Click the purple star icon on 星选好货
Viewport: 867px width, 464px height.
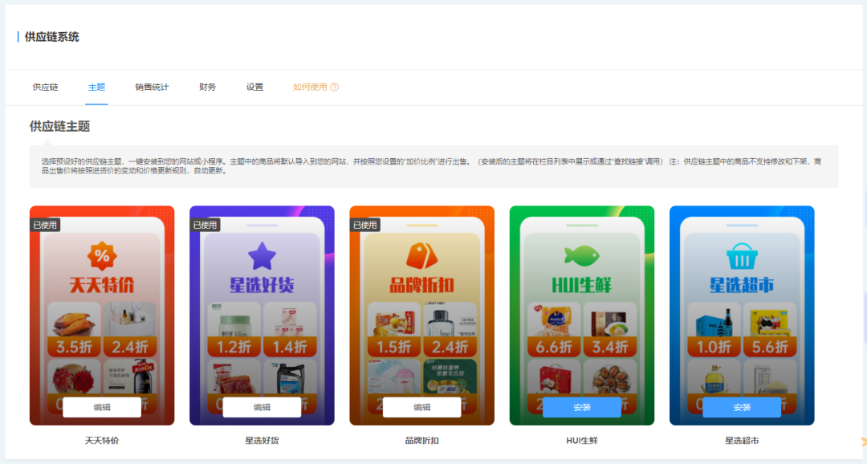tap(262, 256)
